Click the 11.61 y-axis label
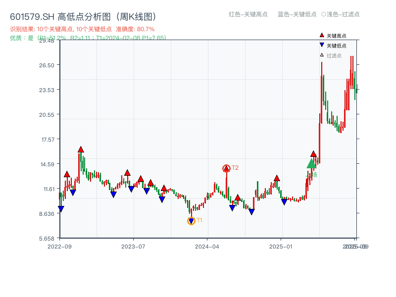The height and width of the screenshot is (297, 396). (49, 189)
